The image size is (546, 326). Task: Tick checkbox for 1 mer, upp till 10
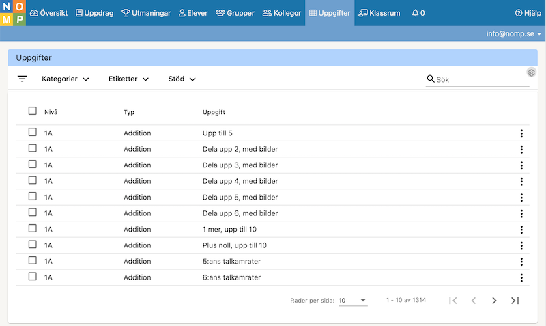coord(32,228)
